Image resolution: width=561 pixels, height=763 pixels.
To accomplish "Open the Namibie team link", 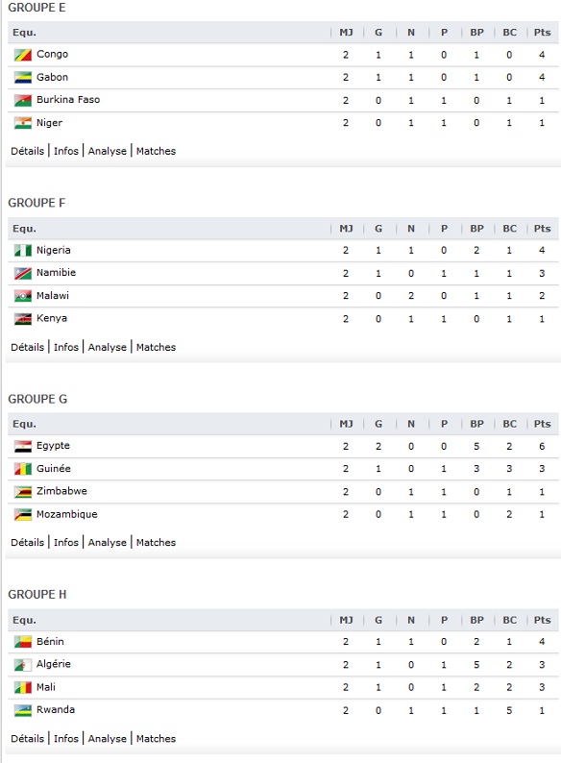I will click(56, 273).
